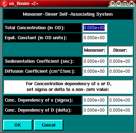Click the Monomer sigma dependency field
Screen dimensions: 136x133
(95, 100)
